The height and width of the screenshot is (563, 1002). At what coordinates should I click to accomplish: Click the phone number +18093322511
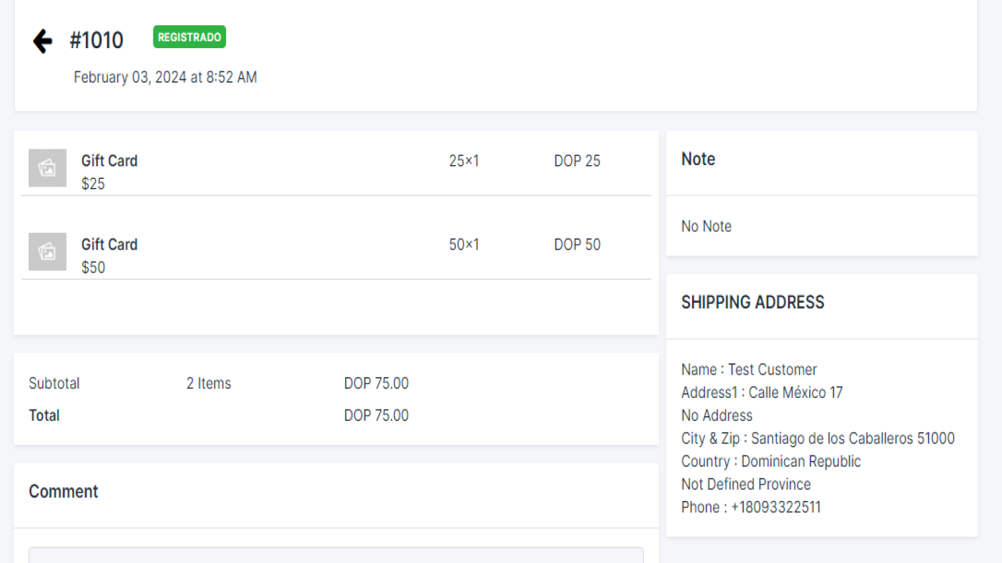[x=776, y=507]
